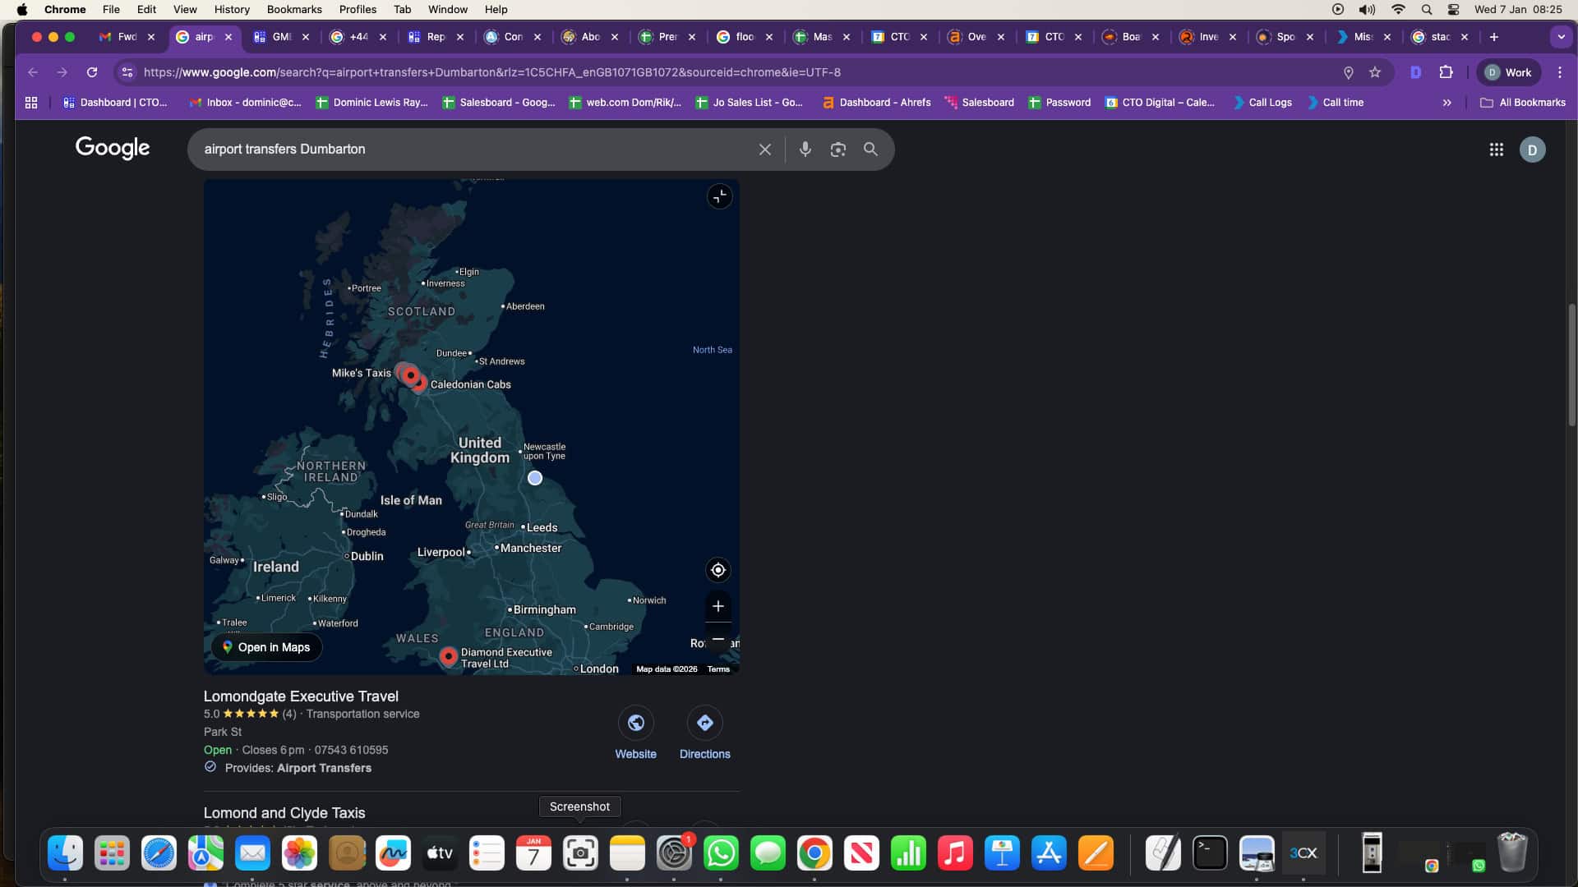
Task: Open new browser tab
Action: 1494,37
